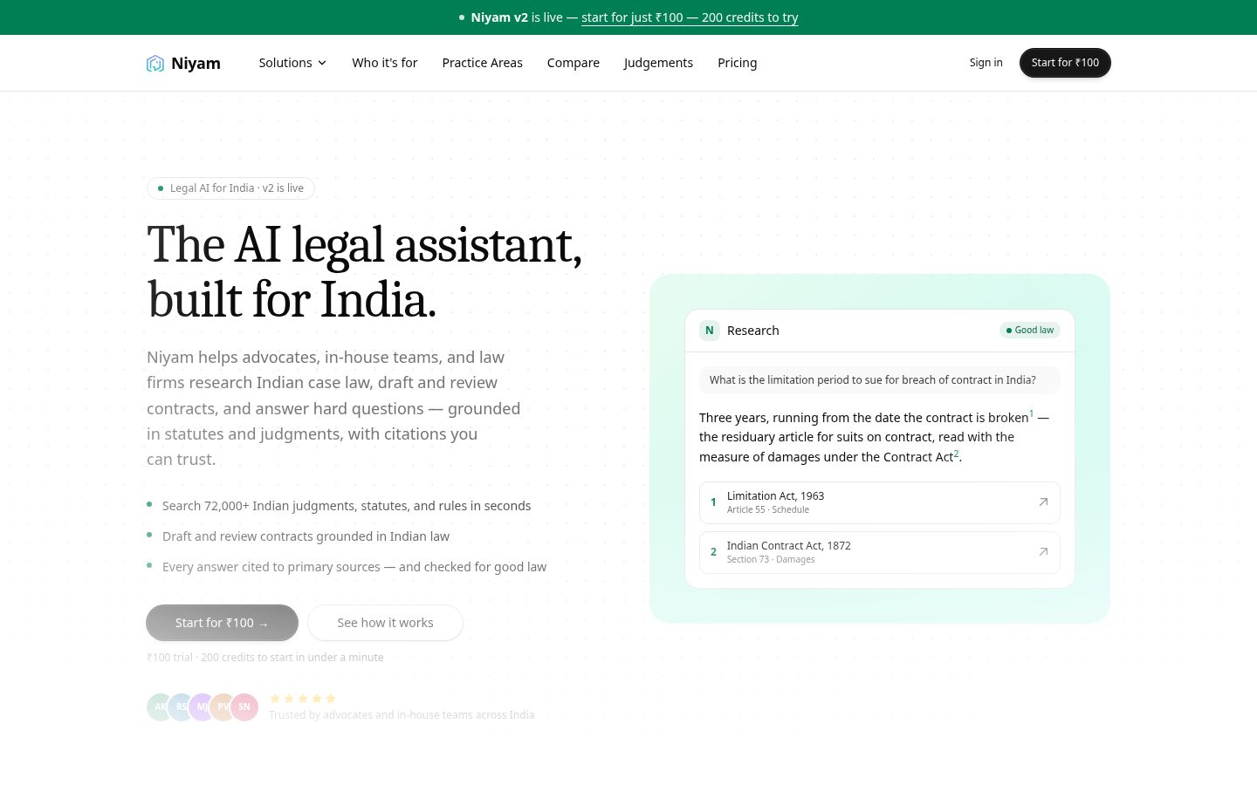Follow the banner link about 200 credits
1257x785 pixels.
(690, 17)
